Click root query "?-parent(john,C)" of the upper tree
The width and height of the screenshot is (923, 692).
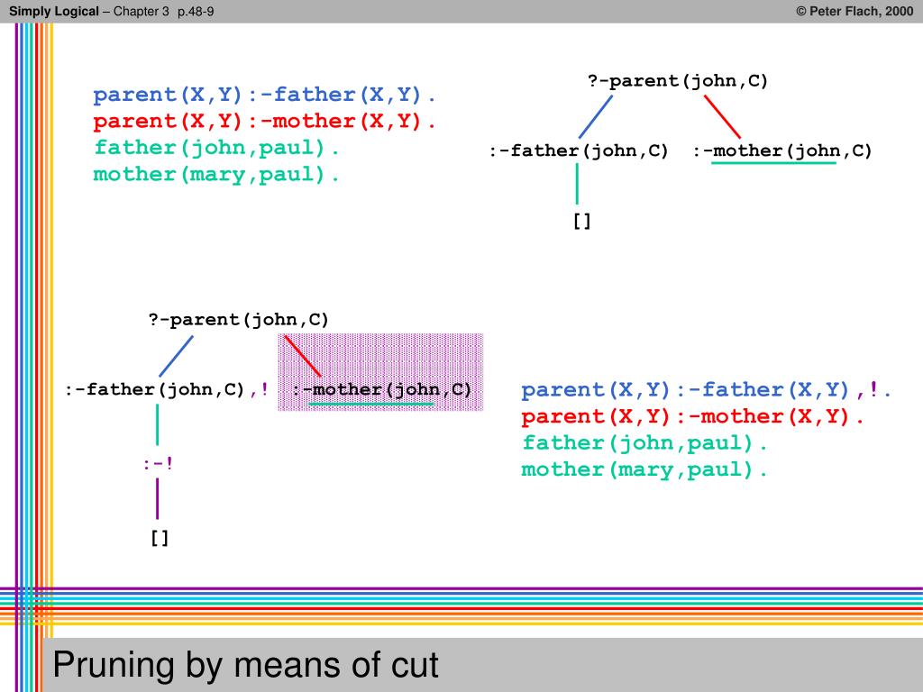[x=678, y=80]
